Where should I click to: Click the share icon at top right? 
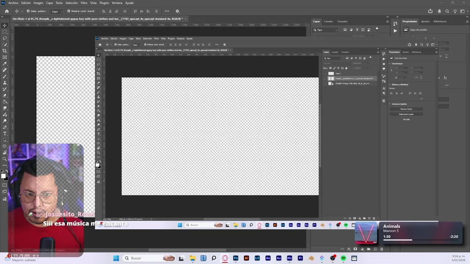coord(430,11)
